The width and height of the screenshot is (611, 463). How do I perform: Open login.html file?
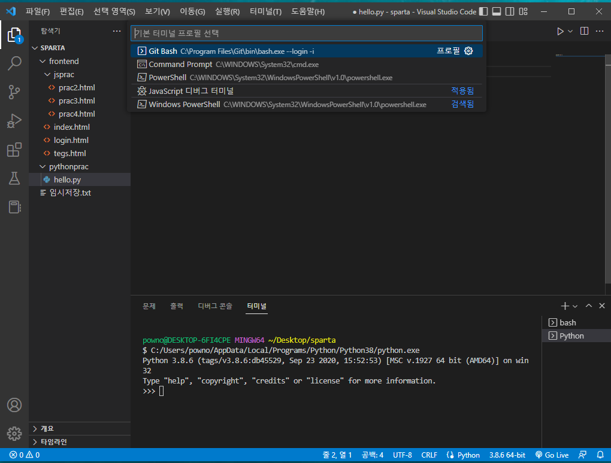point(80,140)
